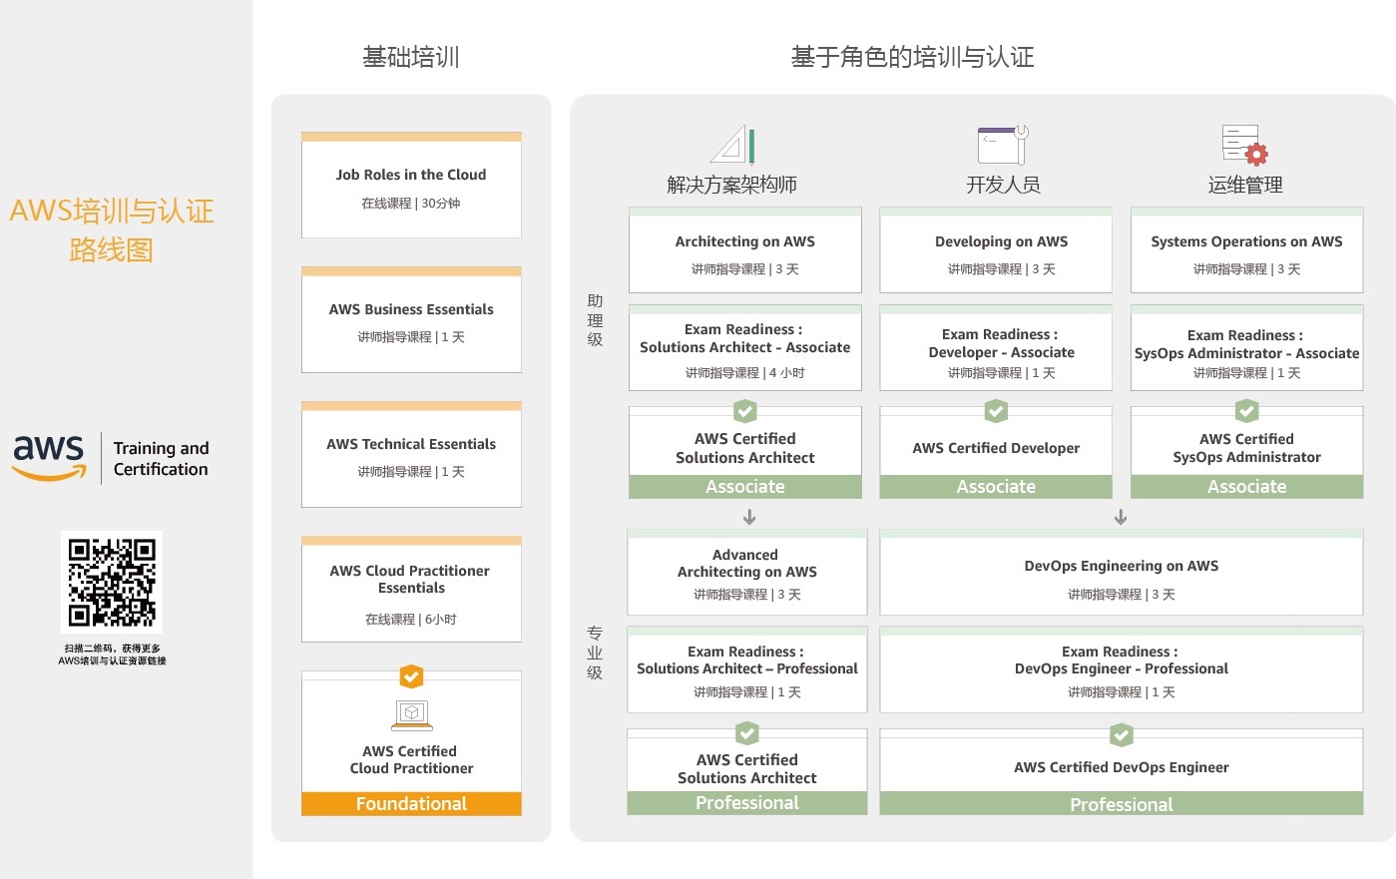
Task: Select AWS Certified Cloud Practitioner title
Action: tap(411, 760)
